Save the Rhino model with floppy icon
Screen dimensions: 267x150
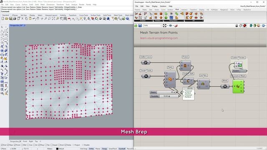tap(10, 19)
